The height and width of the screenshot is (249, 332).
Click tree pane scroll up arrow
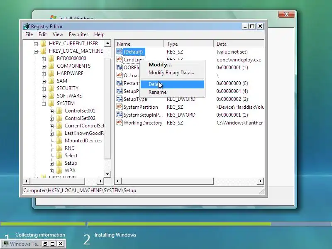107,44
